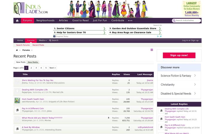Go to page 5 of results
Screen dimensions: 215x134
click(x=46, y=68)
